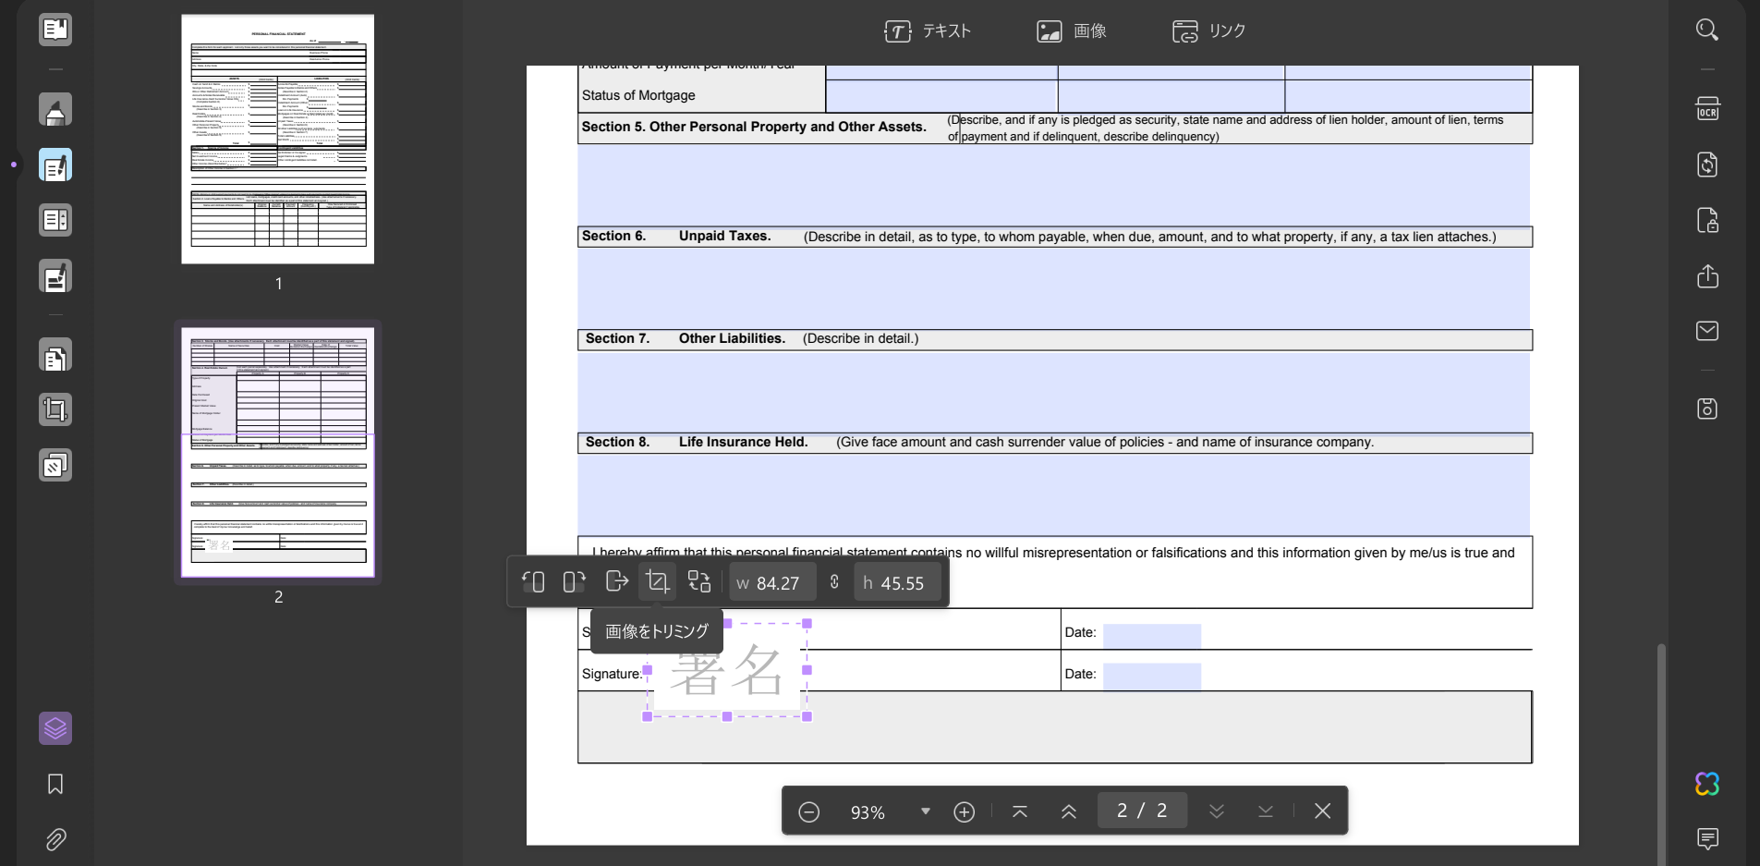Viewport: 1760px width, 866px height.
Task: Go to the next page
Action: 1217,811
